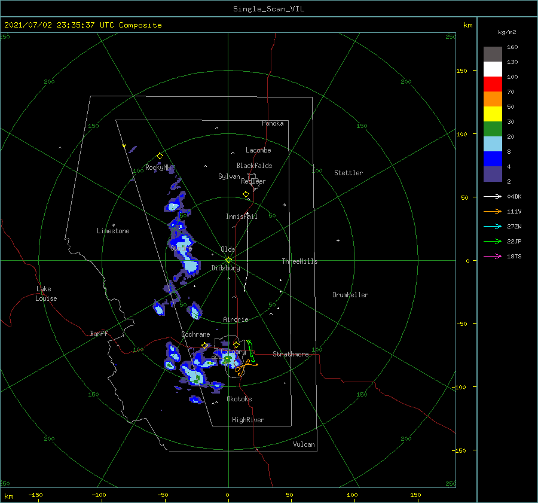Click the Innisfail city label
The image size is (538, 503).
[x=242, y=217]
